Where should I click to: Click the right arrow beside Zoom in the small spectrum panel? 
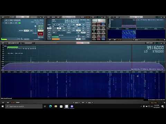(139, 40)
